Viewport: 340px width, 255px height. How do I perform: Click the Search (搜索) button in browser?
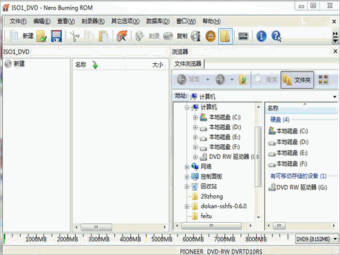[x=266, y=80]
